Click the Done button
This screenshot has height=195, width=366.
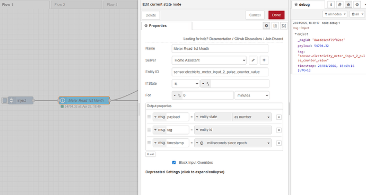click(x=276, y=15)
